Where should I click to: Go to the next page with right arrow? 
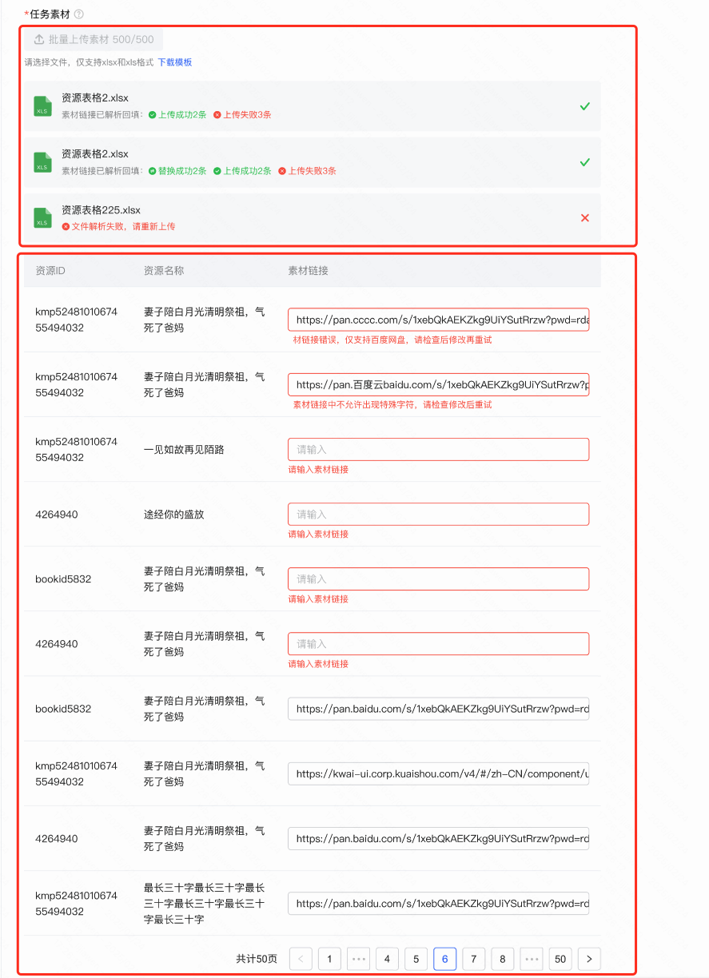tap(589, 959)
